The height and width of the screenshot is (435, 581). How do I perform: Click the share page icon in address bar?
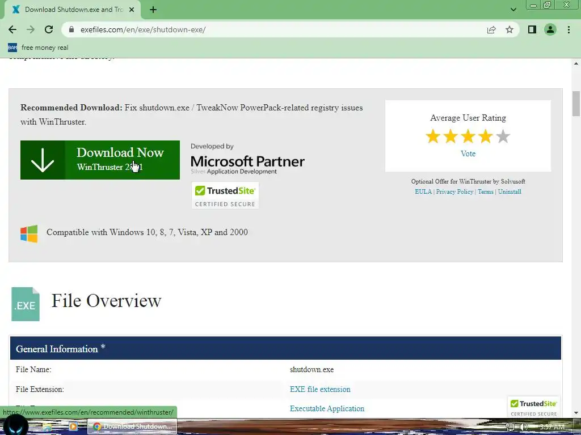click(x=491, y=29)
